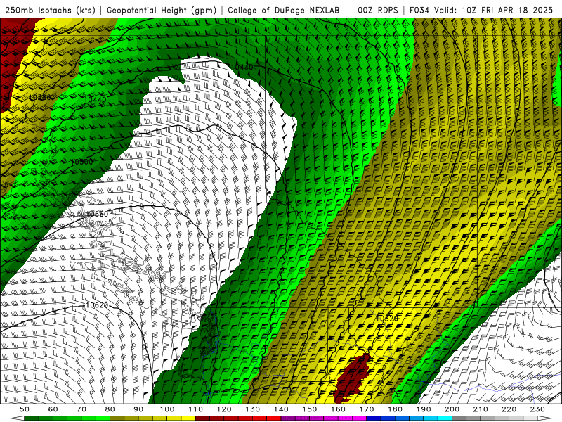Click the 'Geopotential Height (gpm)' header label
The height and width of the screenshot is (422, 562).
[x=162, y=10]
